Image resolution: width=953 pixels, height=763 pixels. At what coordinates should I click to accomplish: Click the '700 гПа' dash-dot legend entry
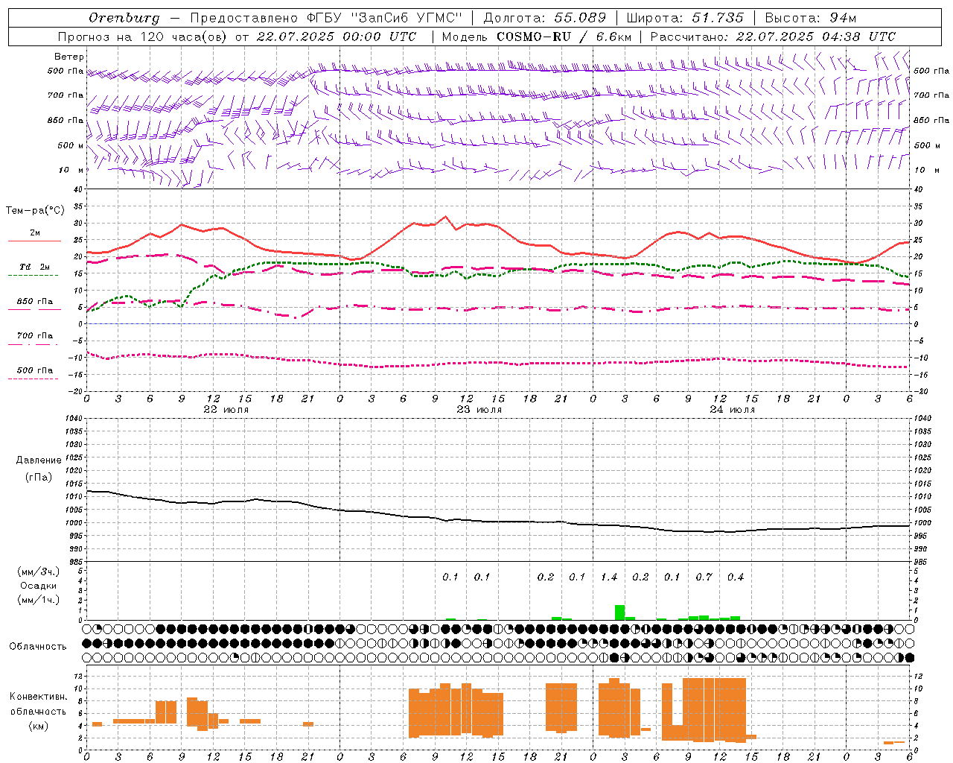(34, 336)
